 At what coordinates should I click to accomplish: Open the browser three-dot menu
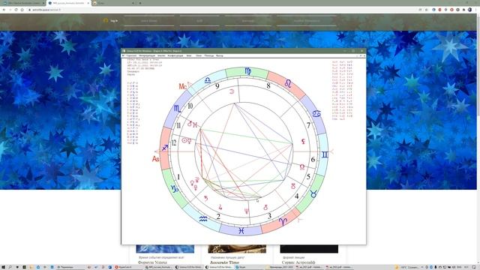(x=476, y=10)
